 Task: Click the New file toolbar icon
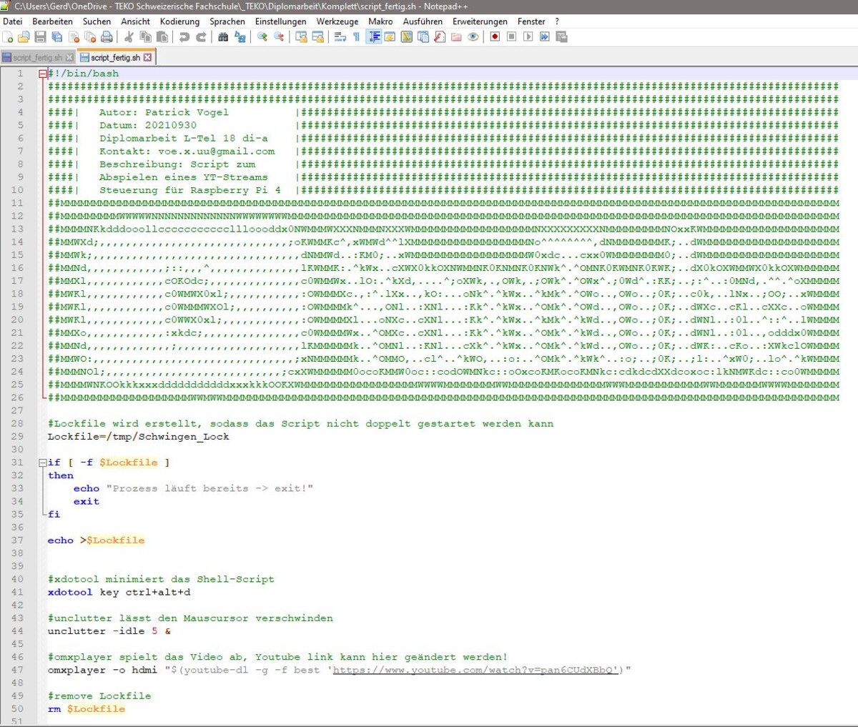tap(8, 37)
